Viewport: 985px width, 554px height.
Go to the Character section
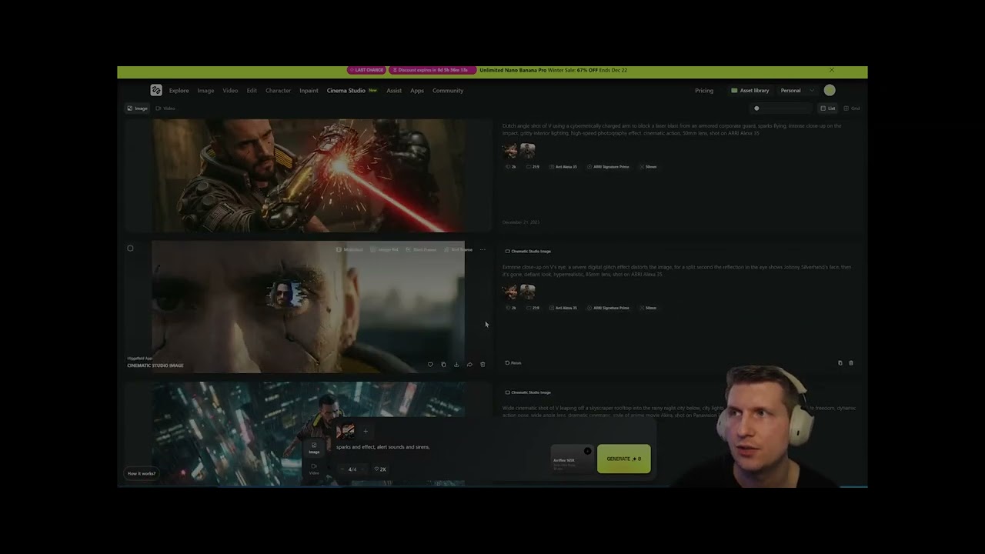pos(278,91)
